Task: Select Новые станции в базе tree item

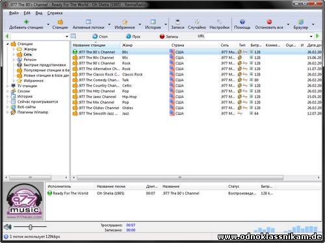Action: point(46,75)
